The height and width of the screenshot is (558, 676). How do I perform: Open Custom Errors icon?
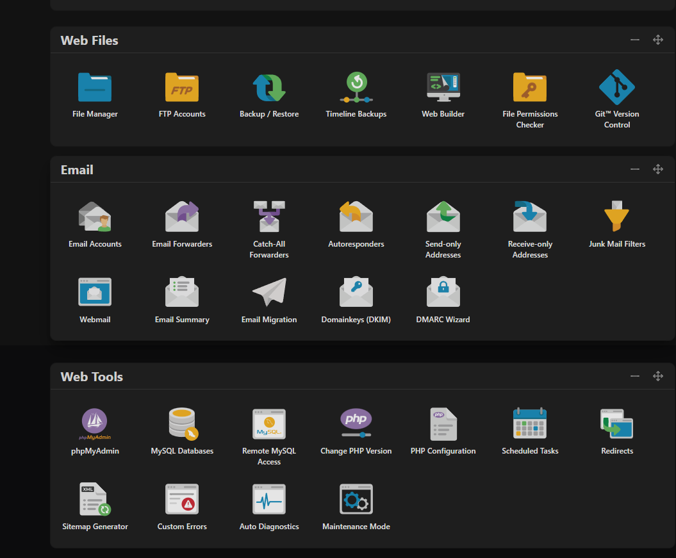[182, 499]
